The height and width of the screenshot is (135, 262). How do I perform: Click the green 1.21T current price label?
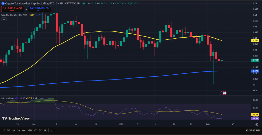coord(255,60)
